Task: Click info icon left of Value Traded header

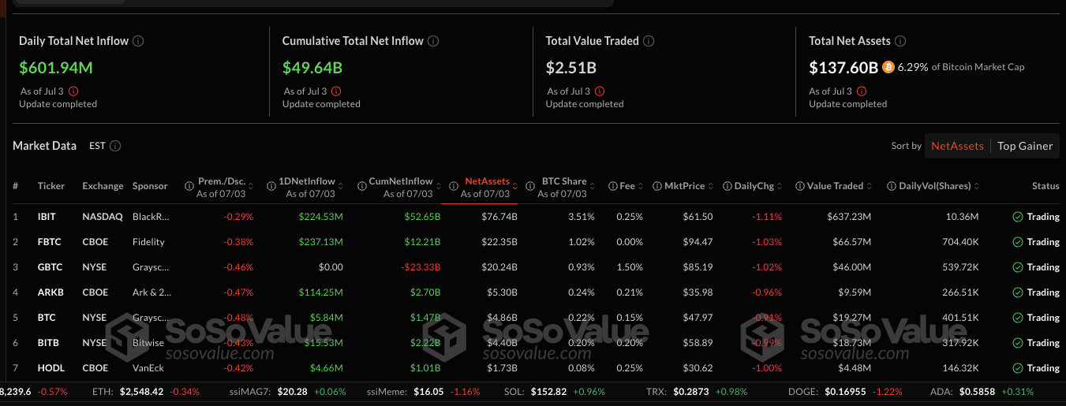Action: (800, 186)
